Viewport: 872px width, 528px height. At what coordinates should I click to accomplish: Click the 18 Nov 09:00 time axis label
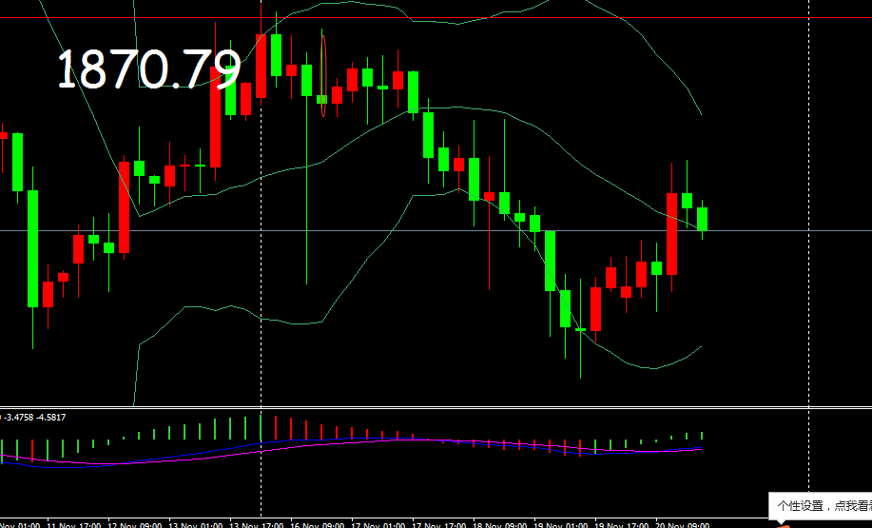[499, 524]
